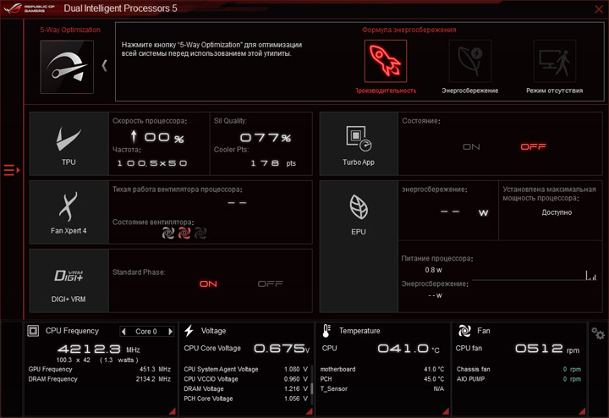The image size is (609, 418).
Task: Click the CPU power usage graph
Action: point(535,275)
